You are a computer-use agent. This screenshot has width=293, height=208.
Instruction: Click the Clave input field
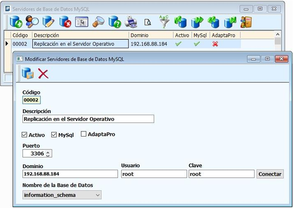[221, 174]
